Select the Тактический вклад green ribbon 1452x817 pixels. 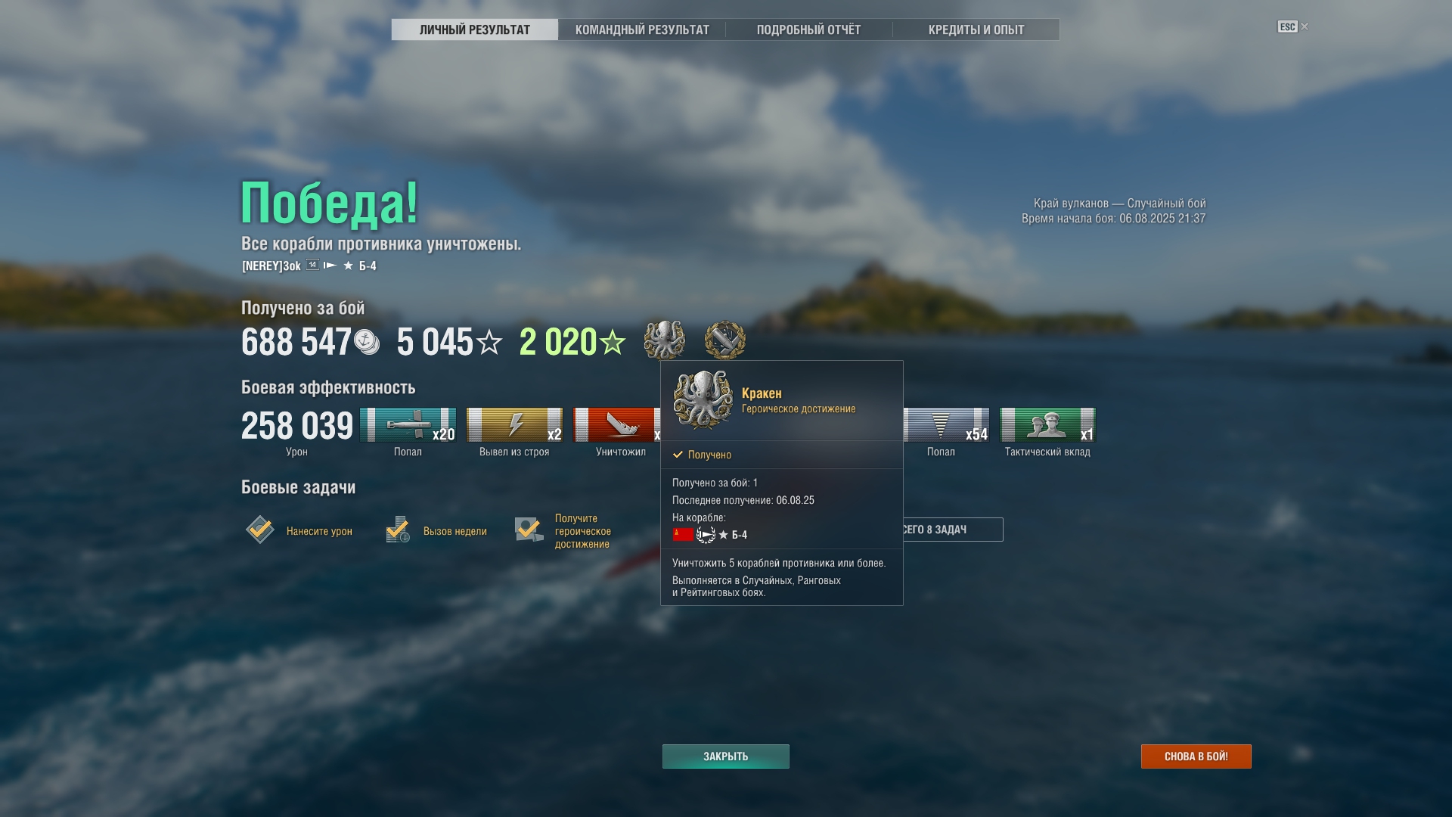click(1047, 425)
